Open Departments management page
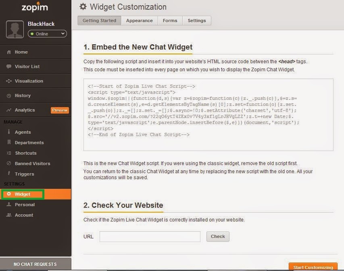The width and height of the screenshot is (344, 271). pos(35,143)
